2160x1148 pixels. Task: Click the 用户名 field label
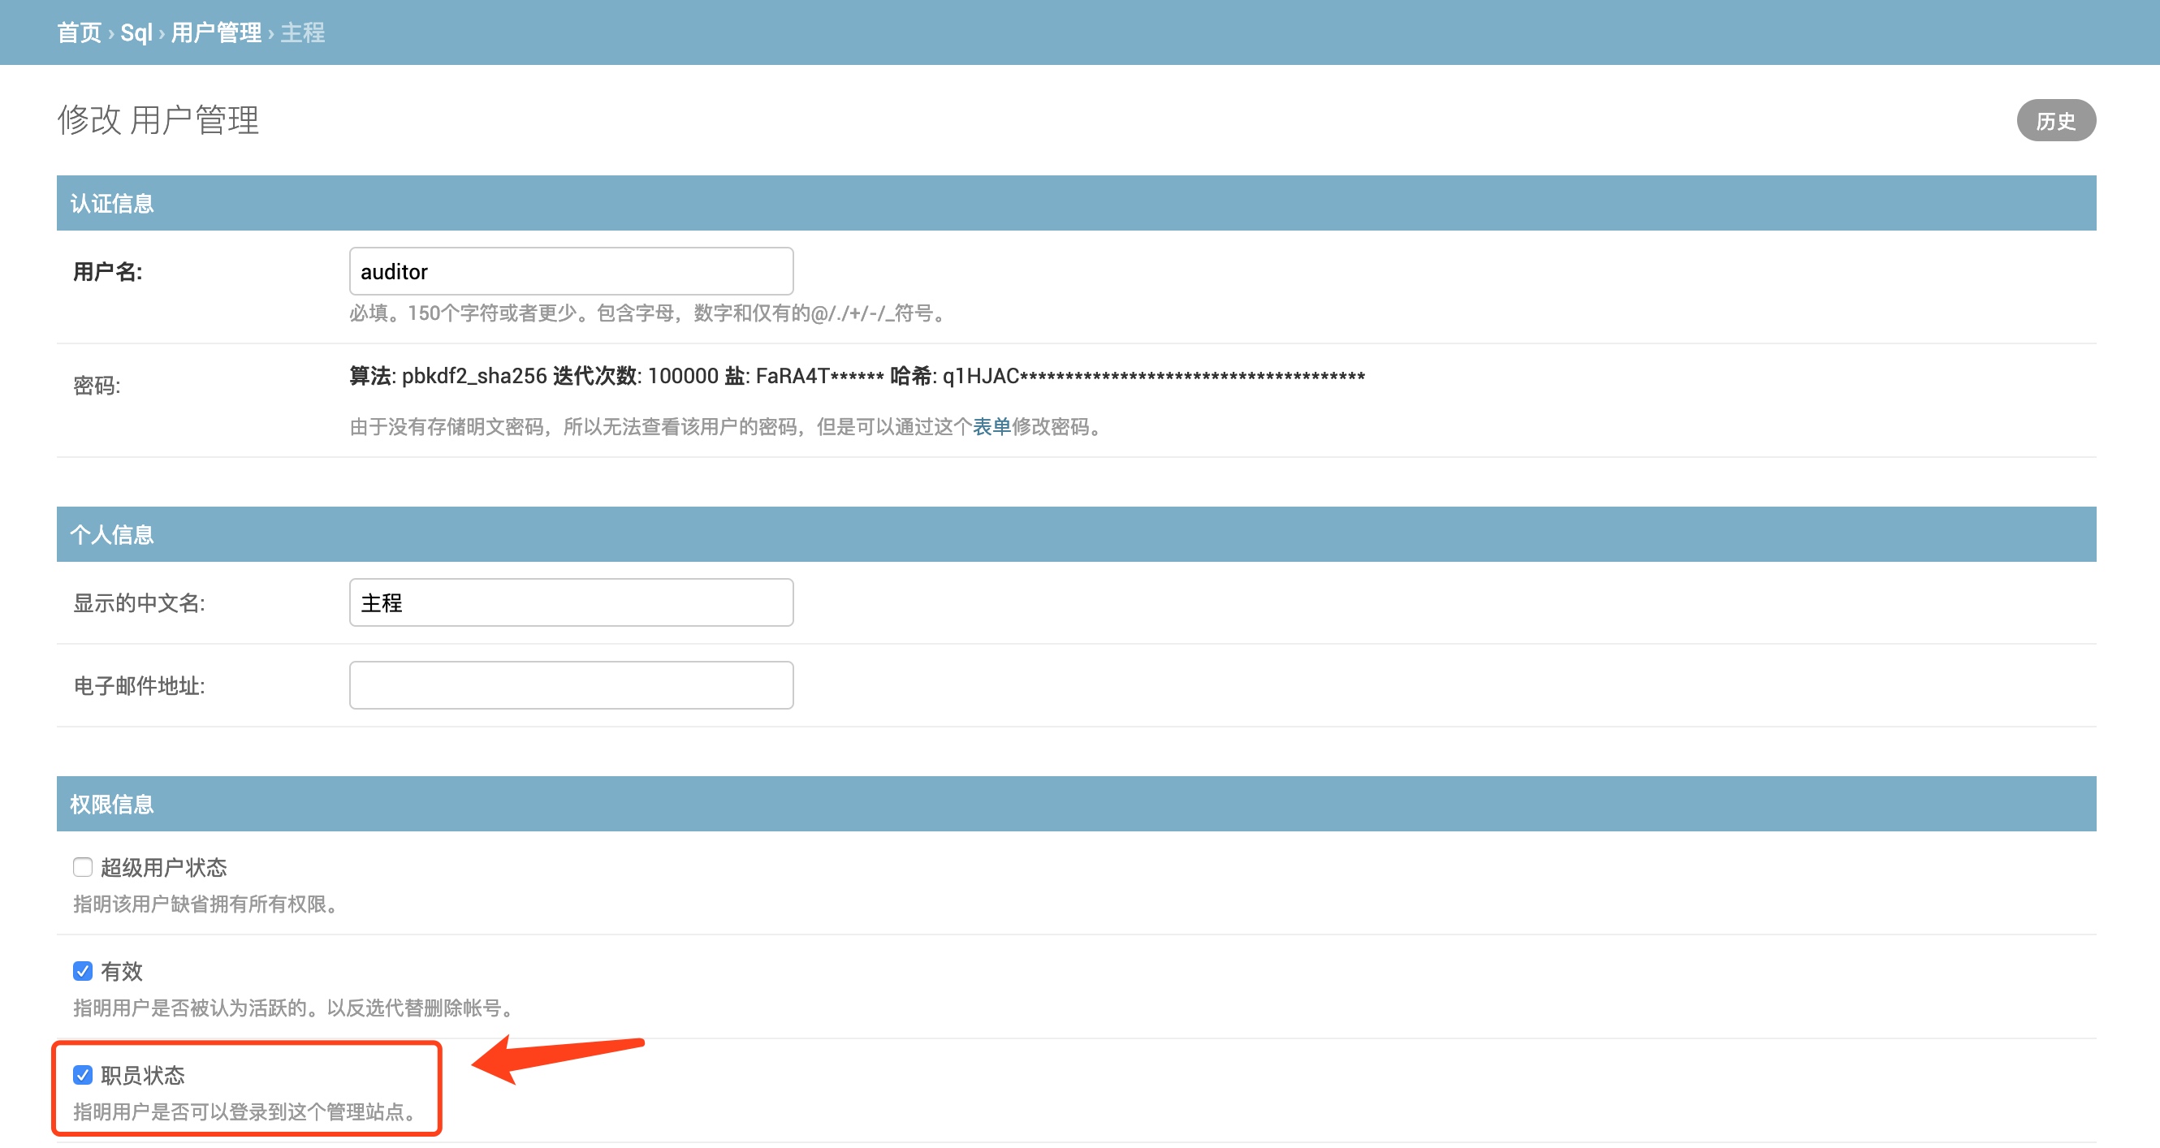point(107,272)
